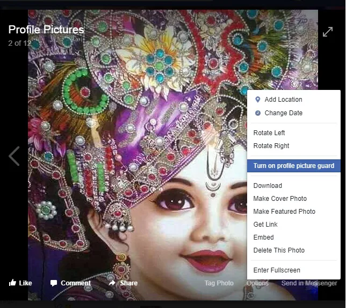Choose Rotate Left option
This screenshot has width=346, height=308.
(294, 133)
